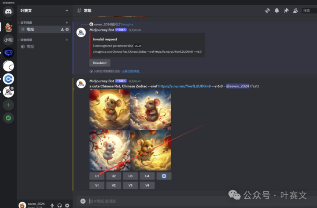Mute the microphone
The image size is (317, 208).
click(x=52, y=205)
